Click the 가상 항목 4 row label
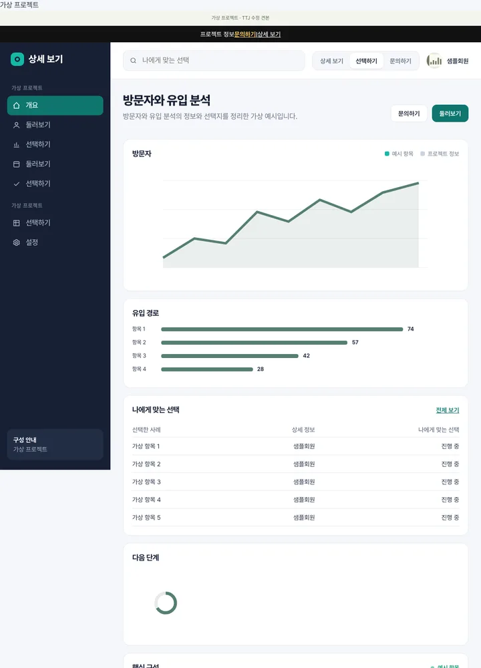481x668 pixels. (146, 500)
